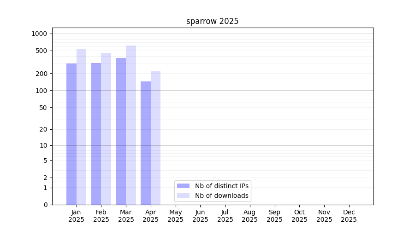Click the January downloads bar

tap(81, 126)
